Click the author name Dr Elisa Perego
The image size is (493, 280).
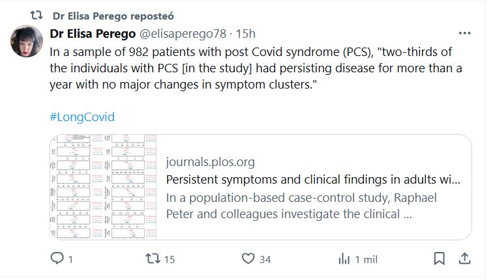coord(92,34)
